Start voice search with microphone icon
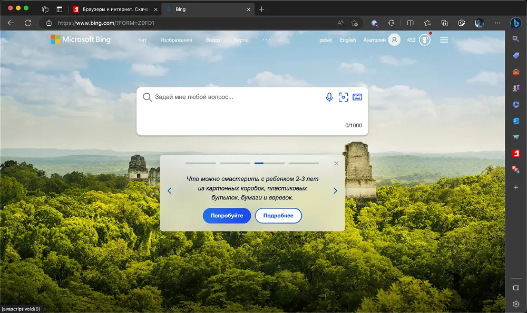 (329, 97)
